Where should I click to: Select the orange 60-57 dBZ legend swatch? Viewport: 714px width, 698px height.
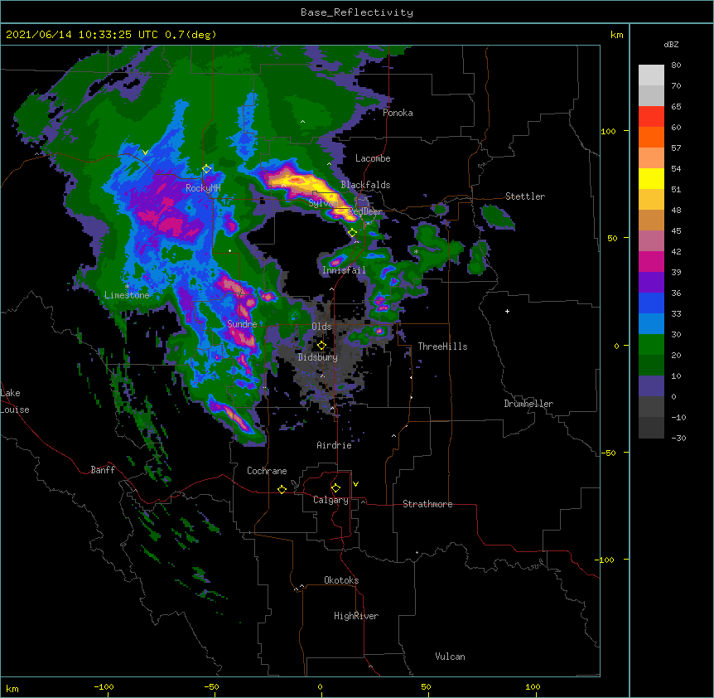click(x=651, y=137)
